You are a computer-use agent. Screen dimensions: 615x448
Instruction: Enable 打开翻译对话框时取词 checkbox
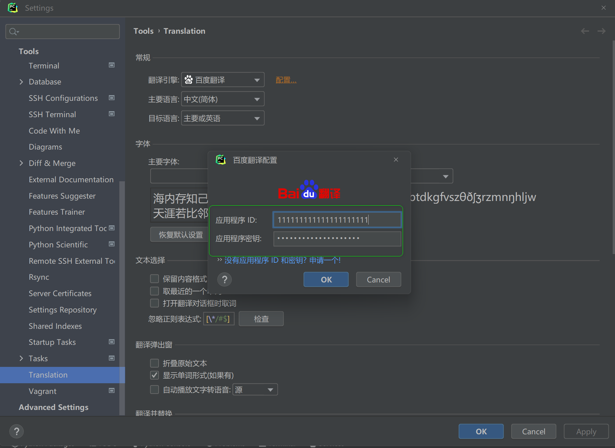coord(154,303)
